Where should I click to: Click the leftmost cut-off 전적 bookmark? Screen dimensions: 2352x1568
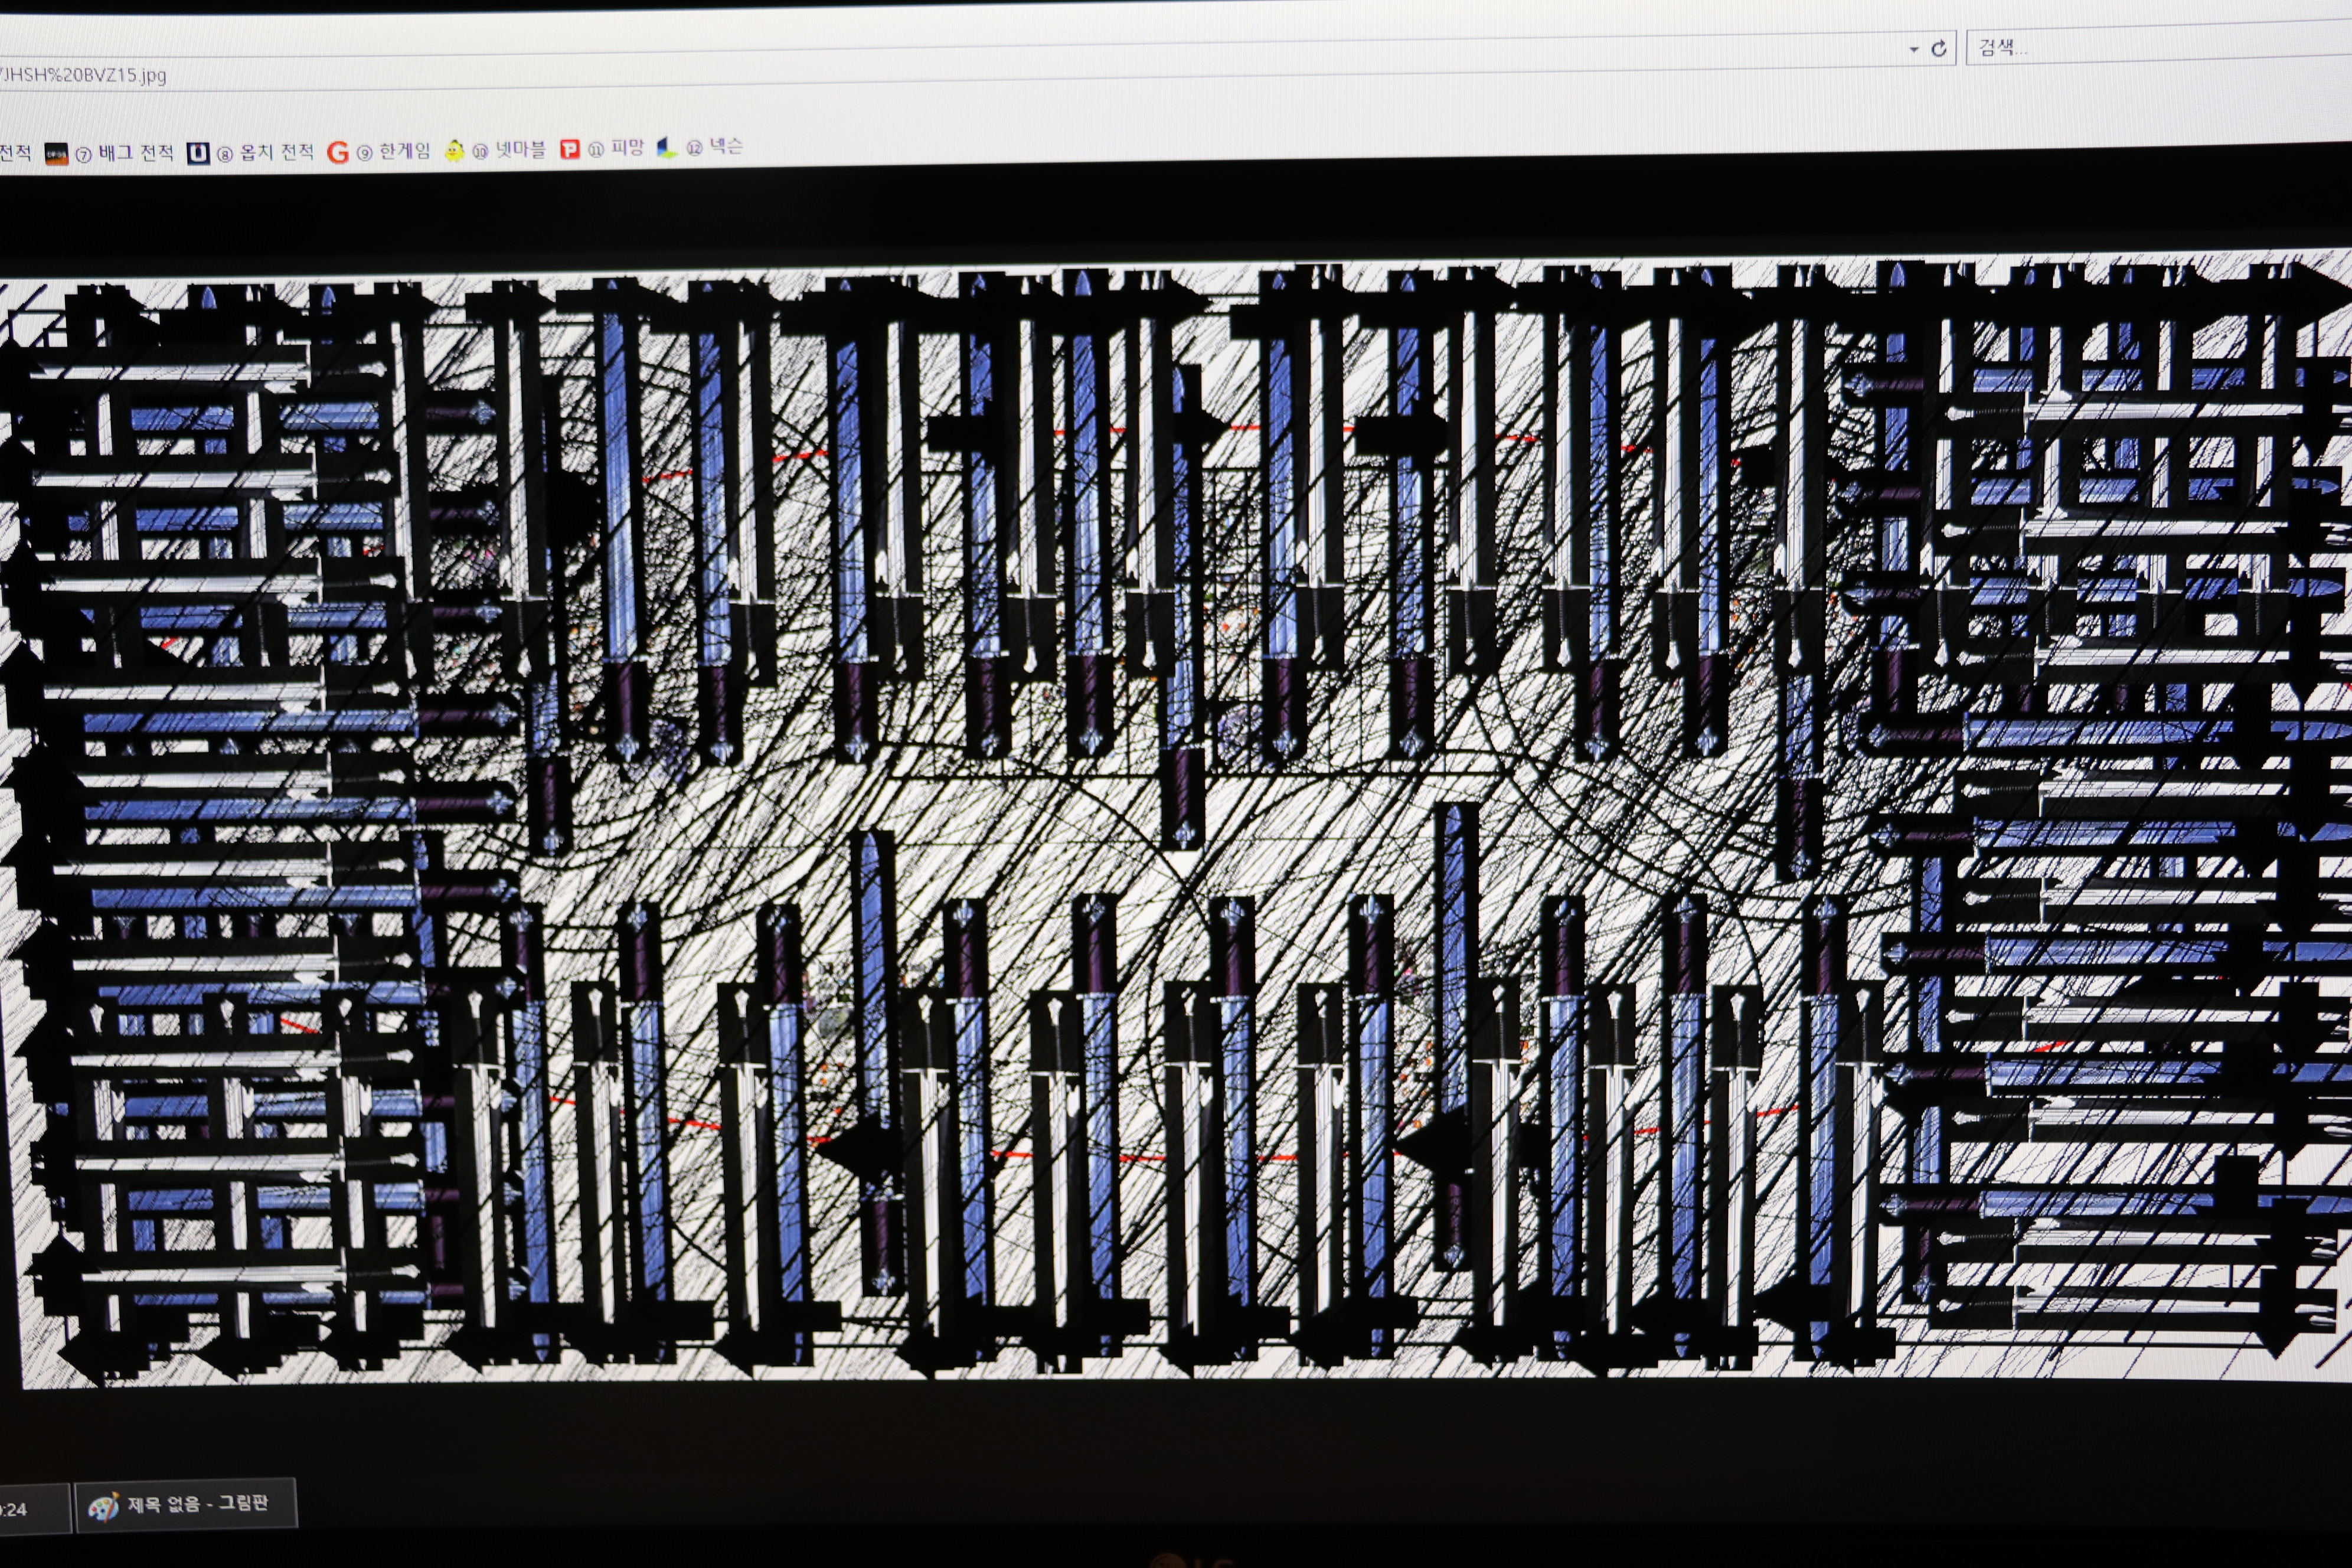tap(15, 153)
